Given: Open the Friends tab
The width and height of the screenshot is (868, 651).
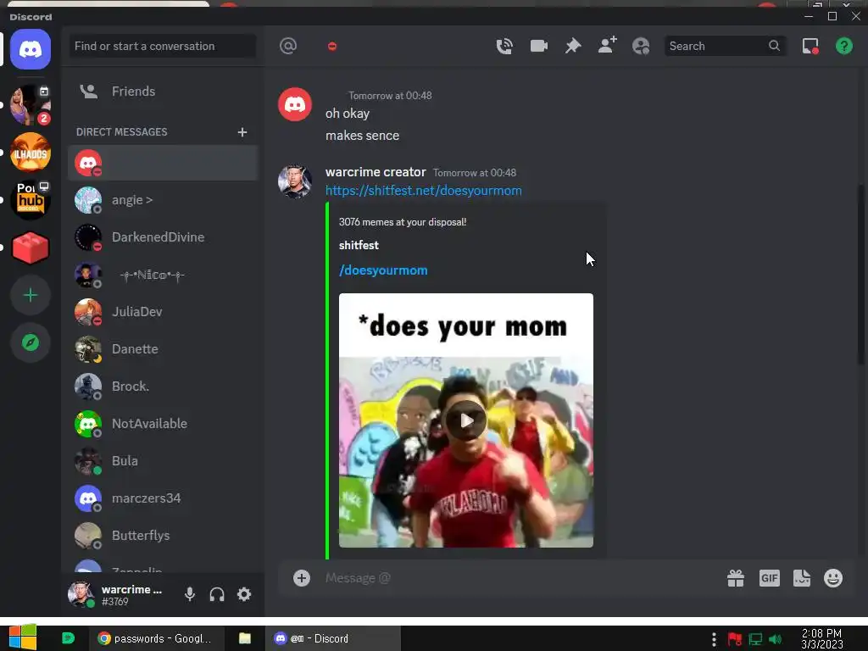Looking at the screenshot, I should [x=163, y=92].
